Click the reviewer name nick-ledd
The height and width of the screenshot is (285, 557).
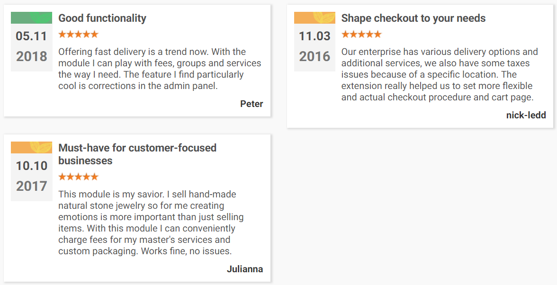point(526,116)
